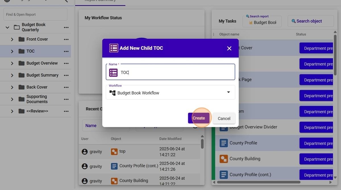Click the Status column header in My Tasks
The image size is (341, 190).
pyautogui.click(x=301, y=34)
